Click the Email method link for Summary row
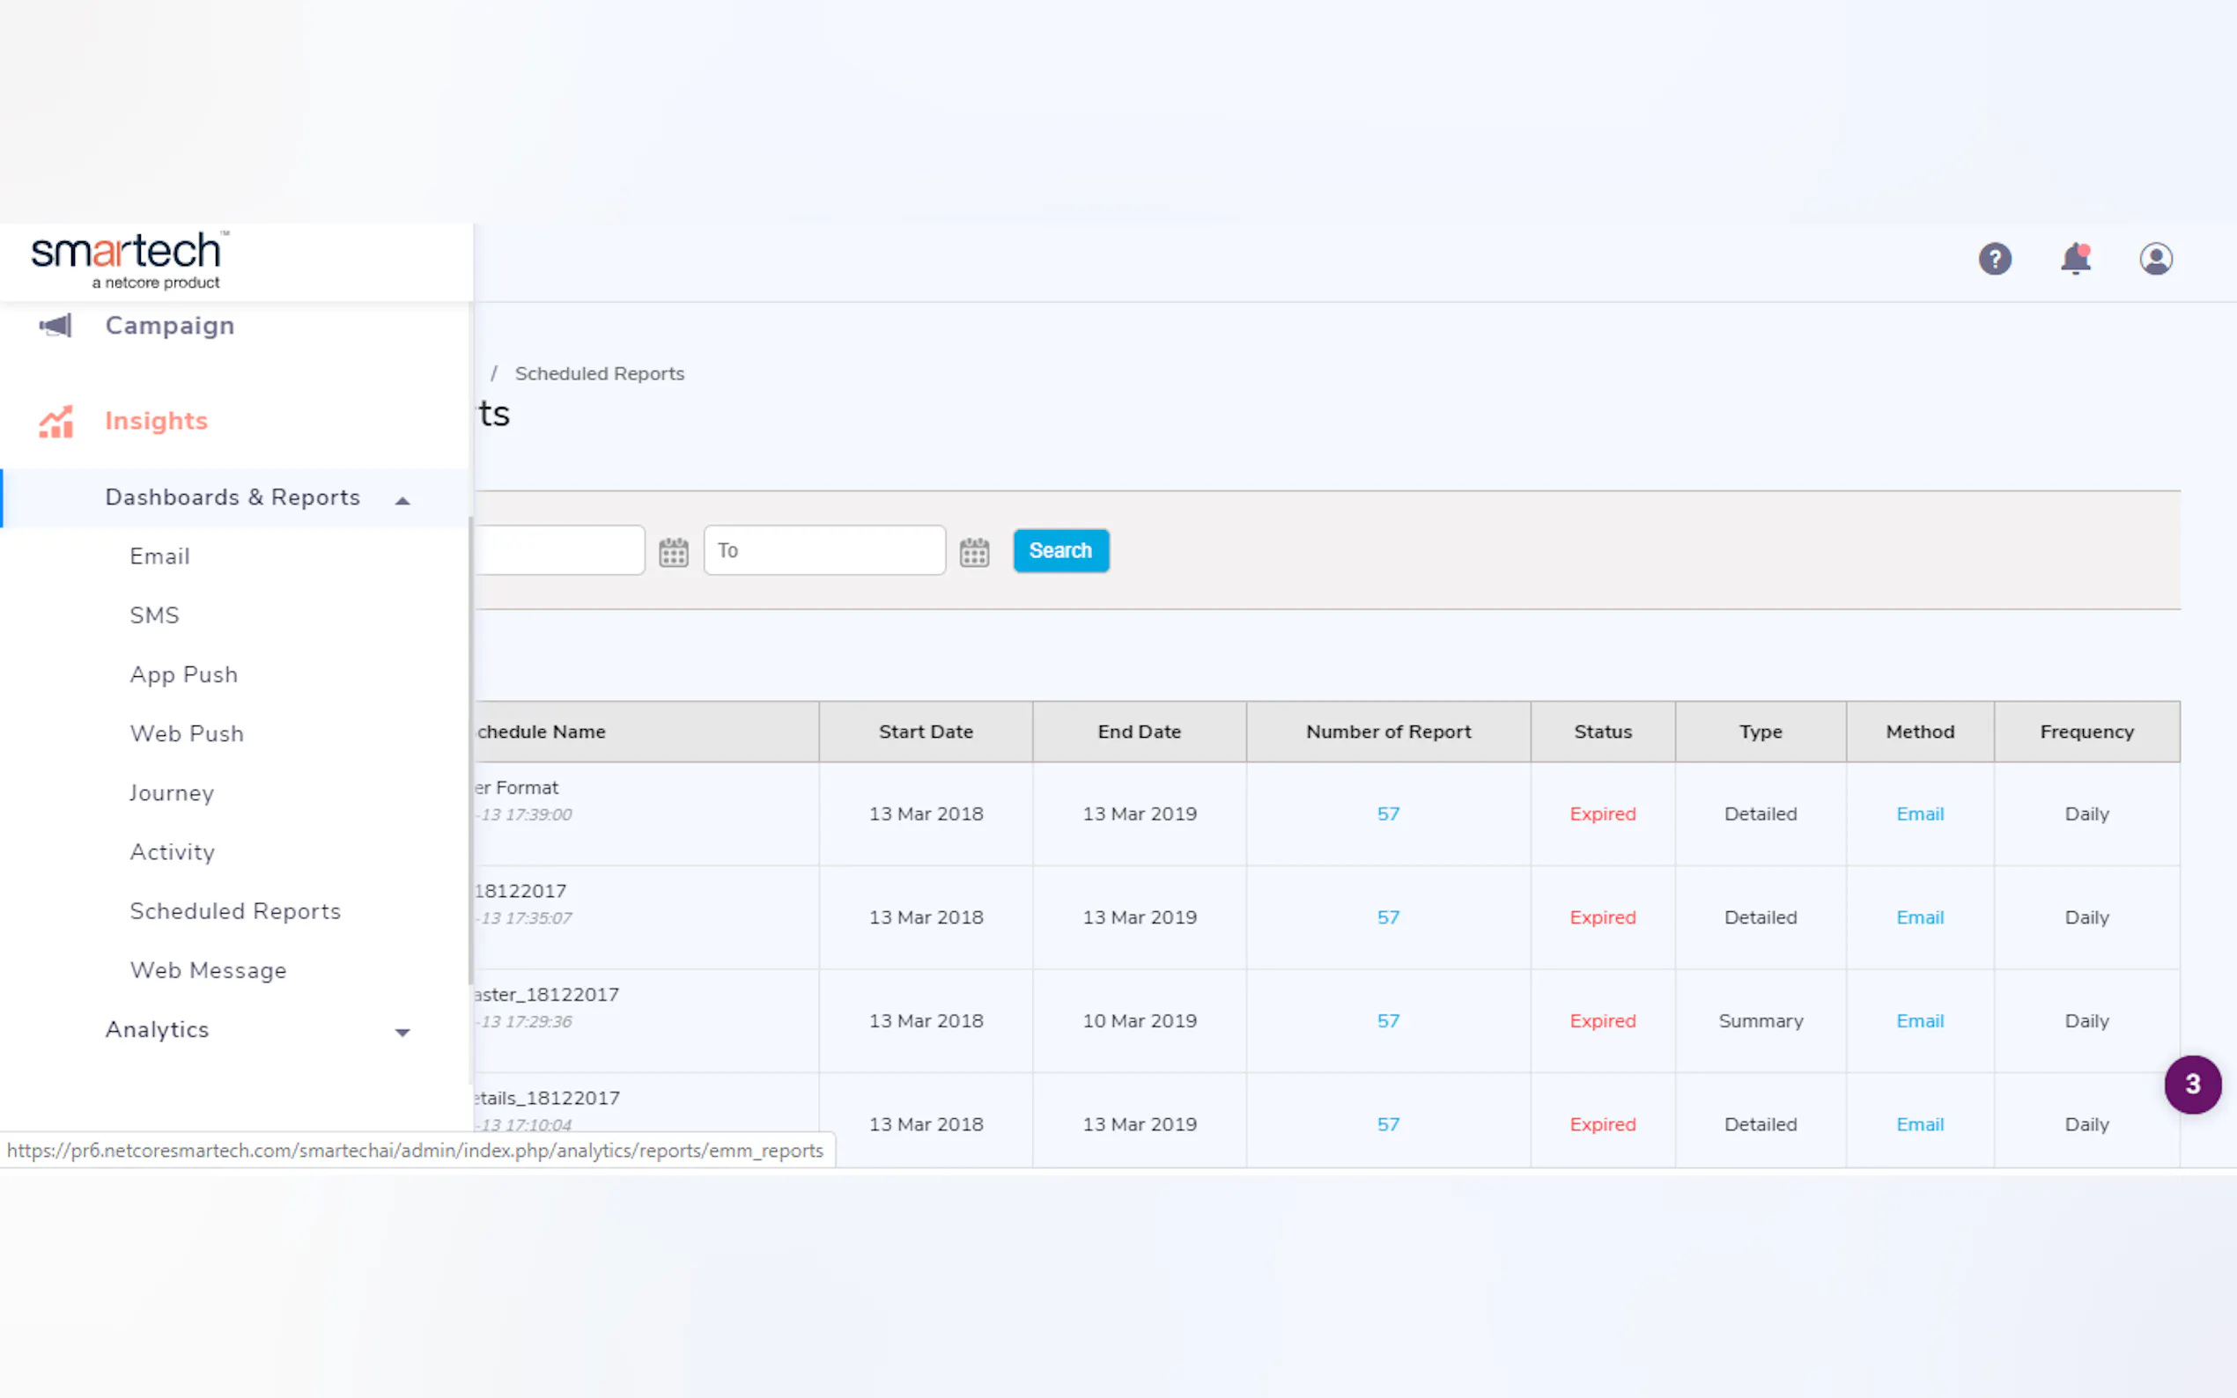2237x1398 pixels. point(1920,1020)
